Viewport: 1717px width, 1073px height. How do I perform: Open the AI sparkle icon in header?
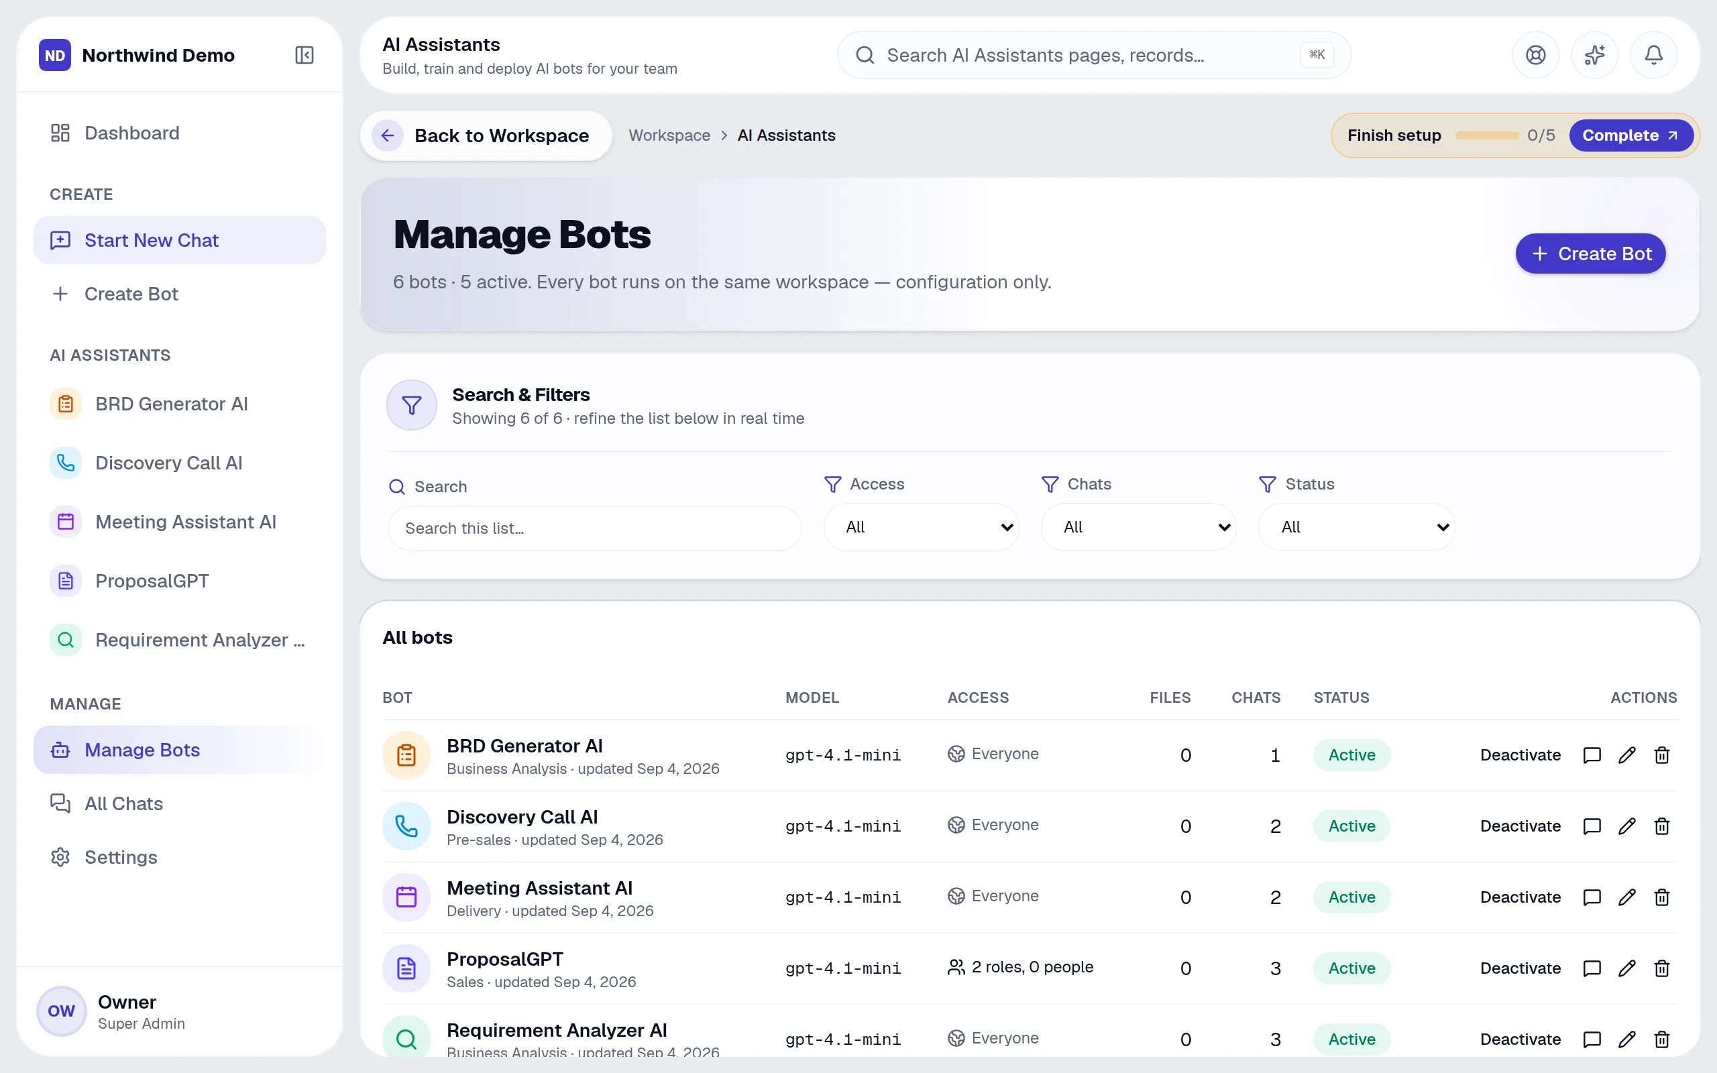pos(1594,56)
